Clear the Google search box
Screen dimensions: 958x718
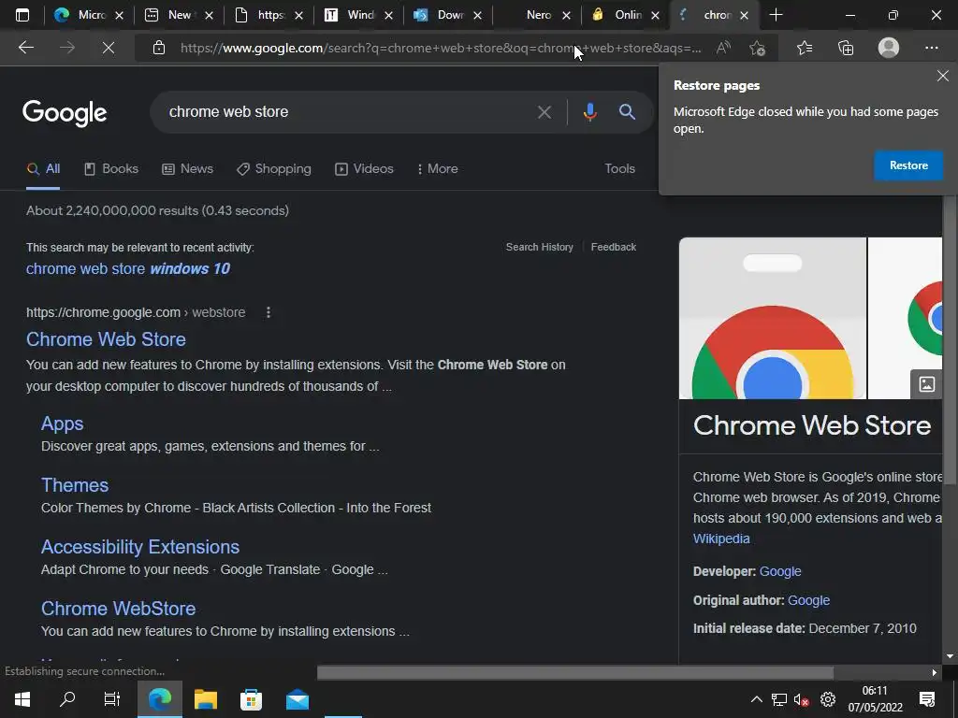click(x=544, y=112)
